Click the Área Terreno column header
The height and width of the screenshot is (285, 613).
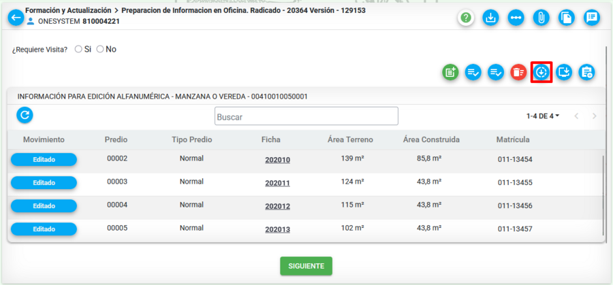(350, 139)
